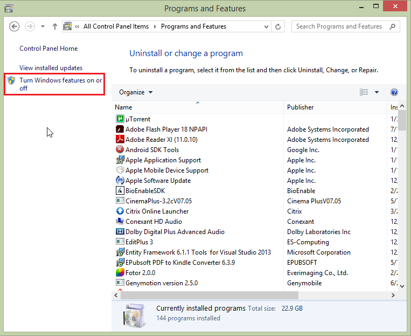411x336 pixels.
Task: Click Google Inc. publisher cell
Action: [x=303, y=150]
